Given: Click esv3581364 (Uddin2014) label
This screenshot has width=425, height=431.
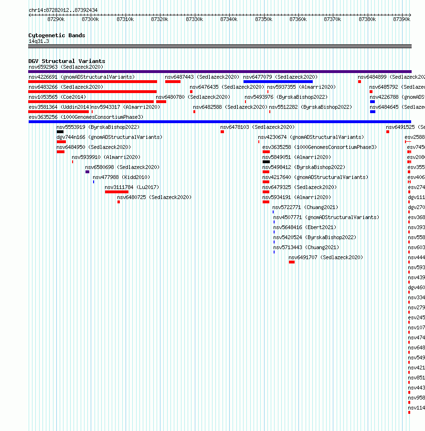Looking at the screenshot, I should pyautogui.click(x=60, y=107).
